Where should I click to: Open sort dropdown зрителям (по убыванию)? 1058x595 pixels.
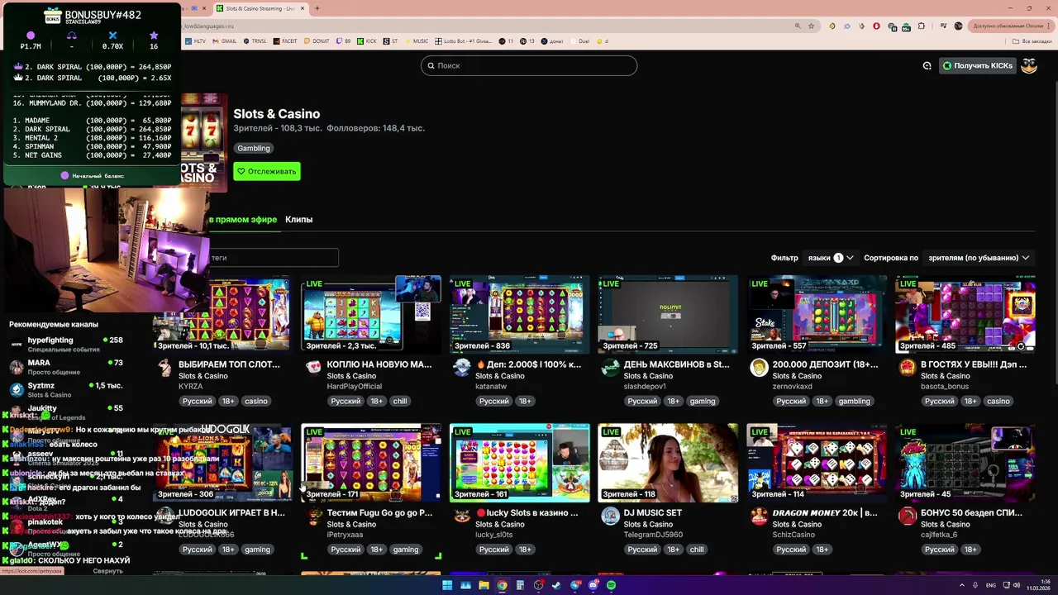[979, 258]
